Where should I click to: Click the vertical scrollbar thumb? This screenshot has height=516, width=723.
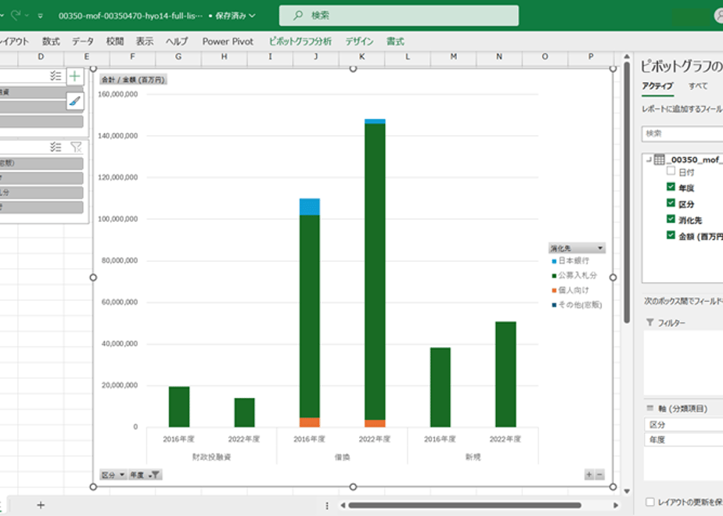627,192
